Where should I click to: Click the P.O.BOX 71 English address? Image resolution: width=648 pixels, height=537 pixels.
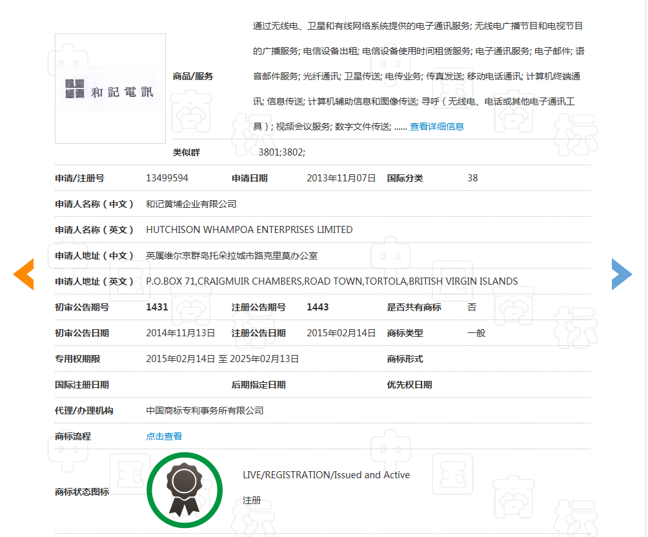(x=332, y=281)
